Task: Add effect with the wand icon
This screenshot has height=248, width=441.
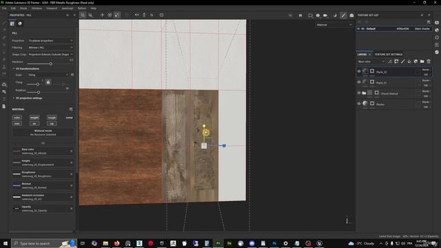Action: tap(390, 61)
